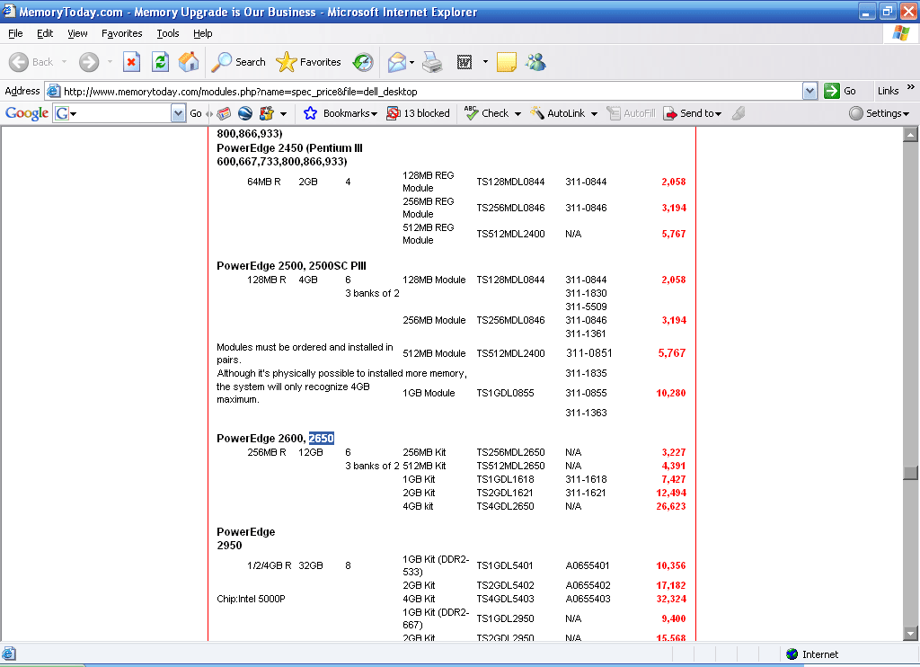Expand the Check dropdown arrow
920x667 pixels.
(x=517, y=114)
